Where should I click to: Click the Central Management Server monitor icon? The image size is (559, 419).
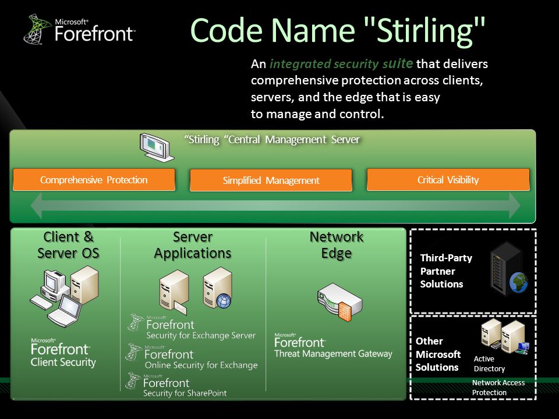(x=157, y=147)
